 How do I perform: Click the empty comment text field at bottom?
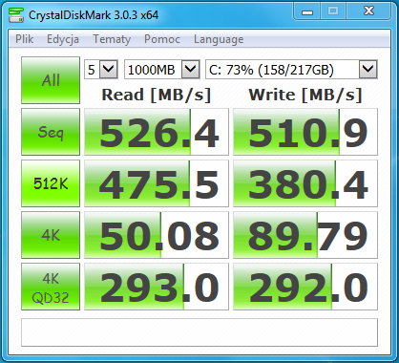199,332
